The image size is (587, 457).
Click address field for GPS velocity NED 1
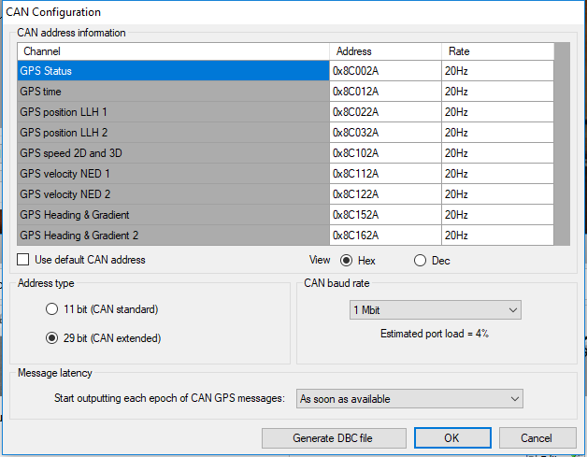point(384,174)
